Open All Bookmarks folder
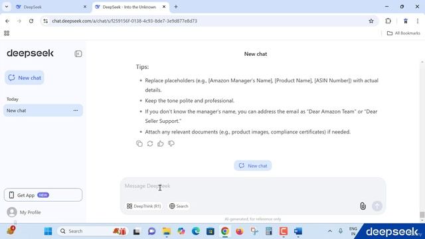 click(x=404, y=33)
